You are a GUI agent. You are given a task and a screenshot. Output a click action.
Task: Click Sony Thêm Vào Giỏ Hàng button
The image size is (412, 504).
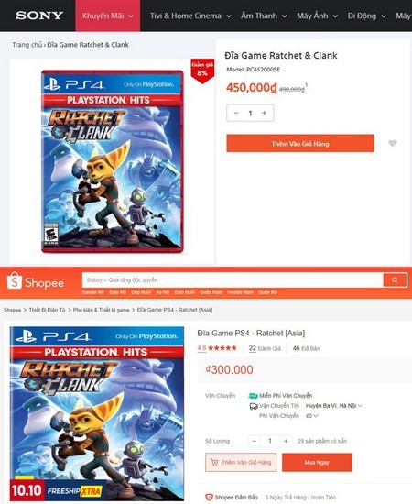(x=300, y=143)
